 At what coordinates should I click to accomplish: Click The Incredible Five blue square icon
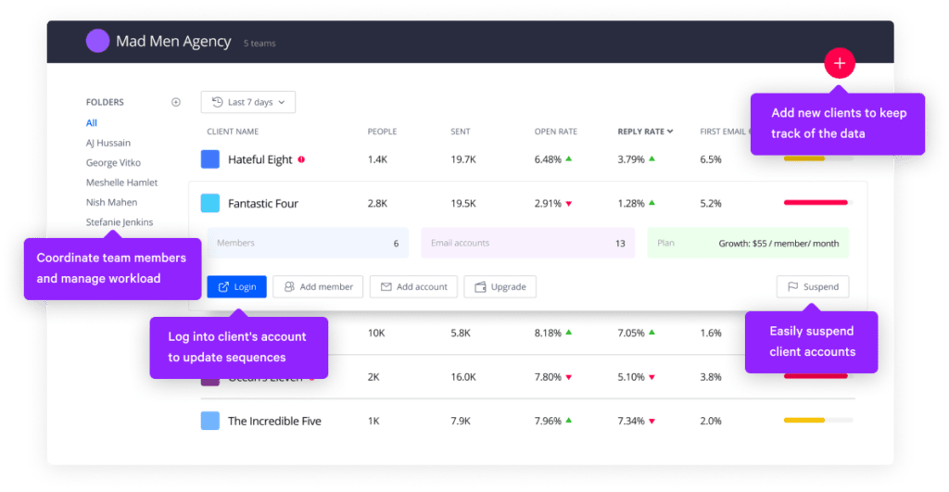point(210,421)
